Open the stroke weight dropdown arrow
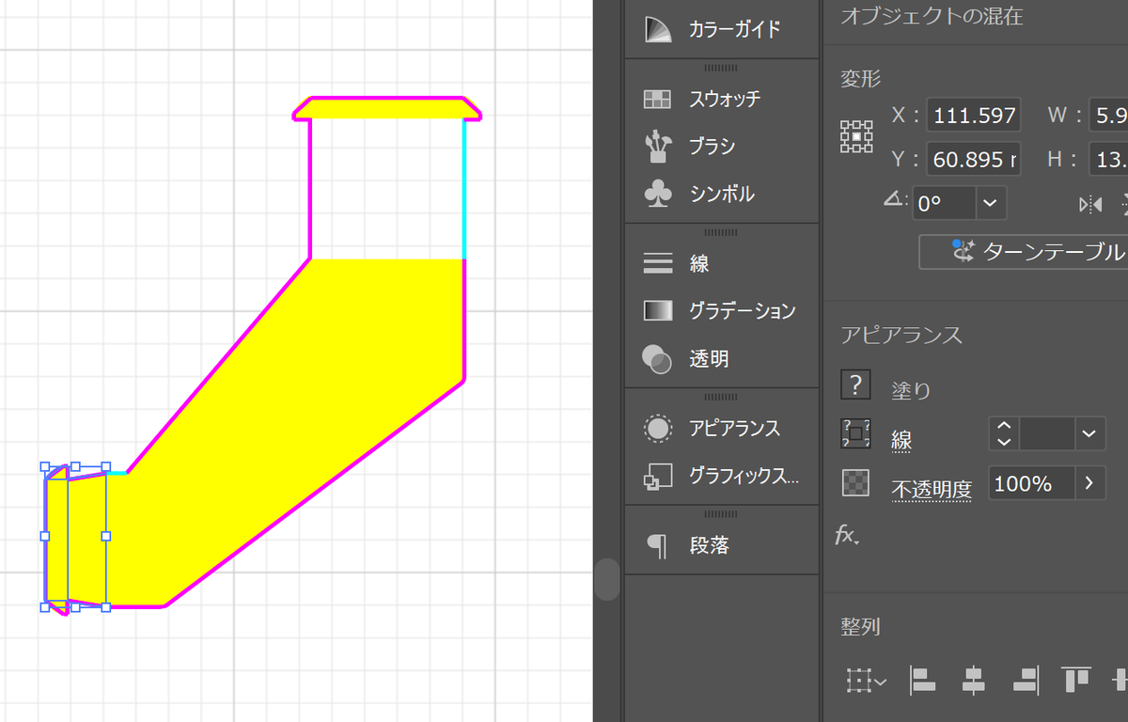The height and width of the screenshot is (722, 1128). pos(1089,433)
